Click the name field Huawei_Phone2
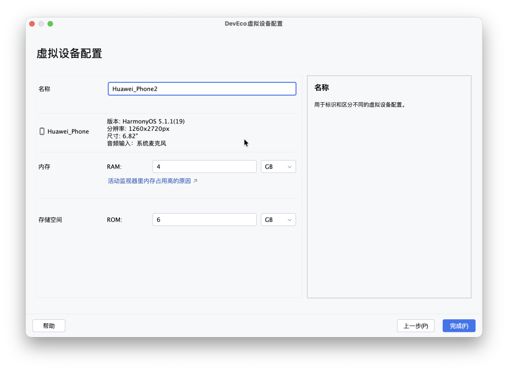 (x=202, y=89)
